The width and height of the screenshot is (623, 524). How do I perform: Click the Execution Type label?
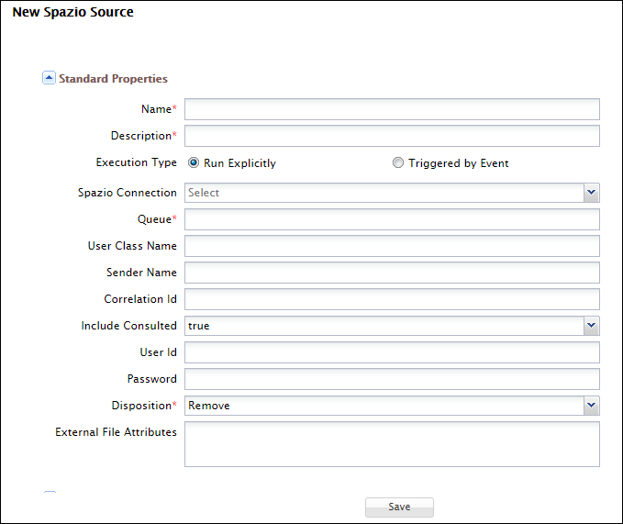click(136, 162)
